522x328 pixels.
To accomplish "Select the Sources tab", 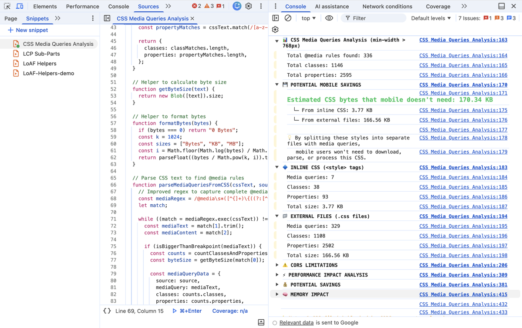I will point(148,7).
